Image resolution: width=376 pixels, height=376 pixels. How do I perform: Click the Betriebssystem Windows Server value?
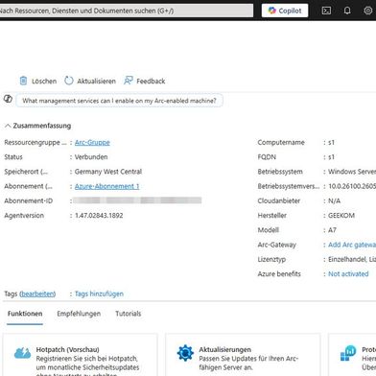pyautogui.click(x=352, y=172)
